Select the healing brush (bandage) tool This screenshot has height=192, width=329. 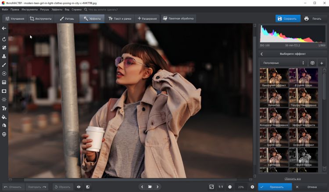tap(4, 48)
